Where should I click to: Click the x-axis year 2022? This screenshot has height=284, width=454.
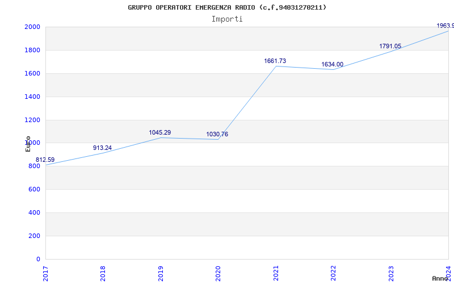point(333,274)
